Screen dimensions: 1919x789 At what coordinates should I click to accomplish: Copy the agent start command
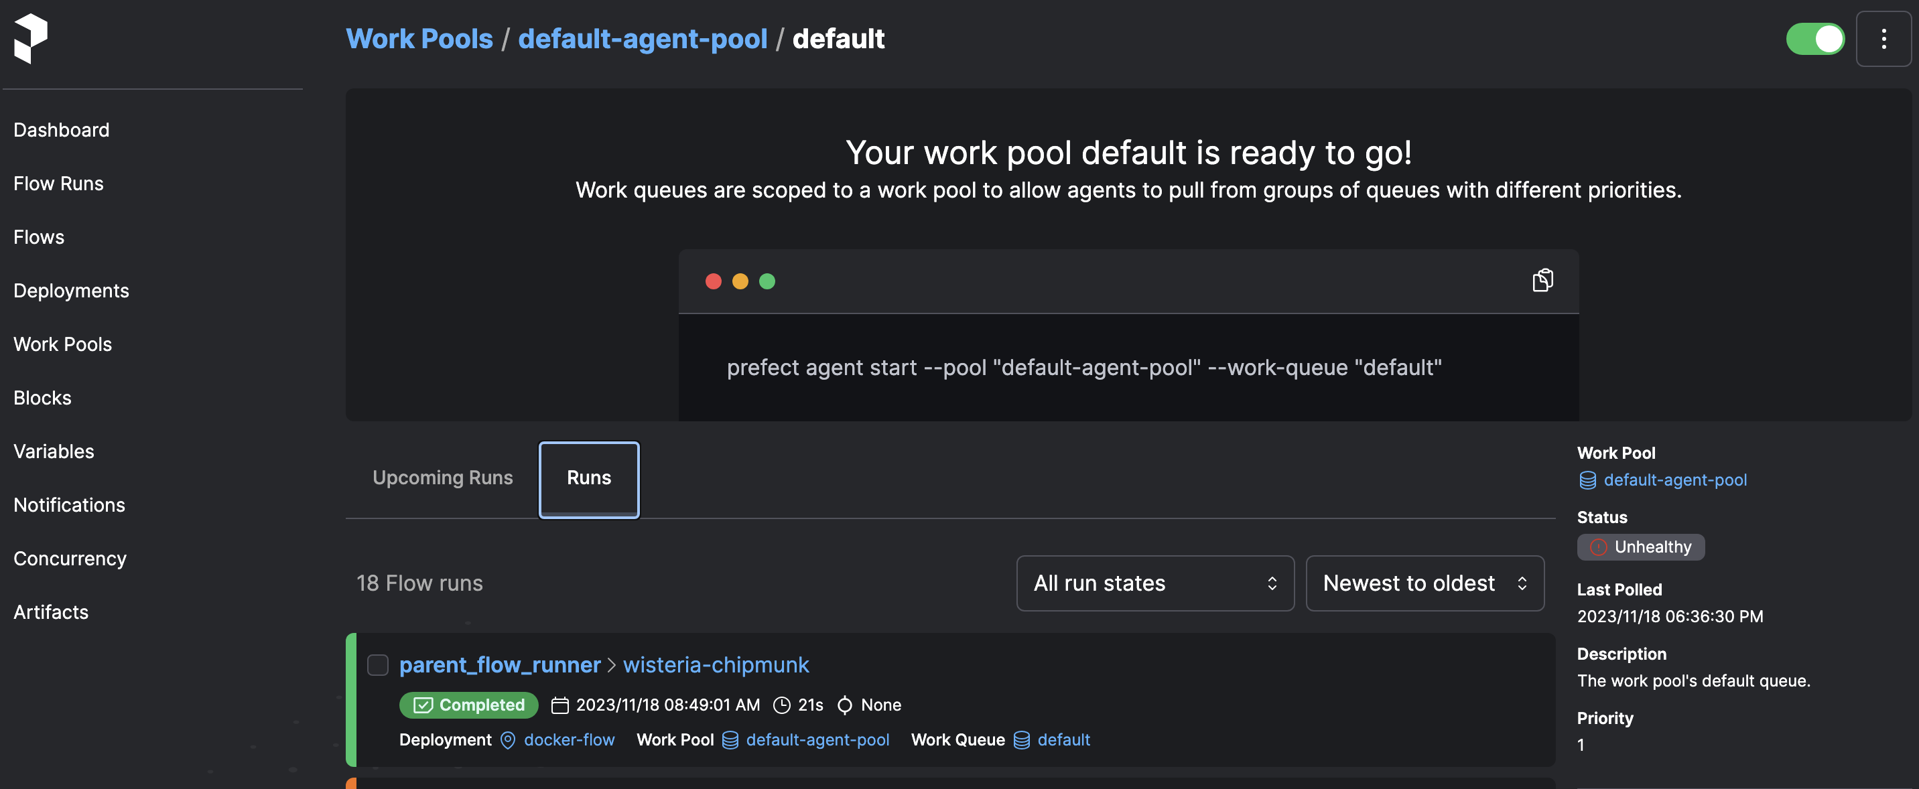(1542, 281)
